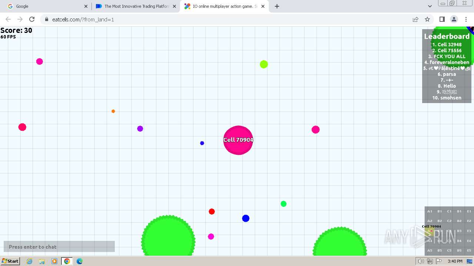
Task: Click minimap sector D2
Action: pos(459,221)
